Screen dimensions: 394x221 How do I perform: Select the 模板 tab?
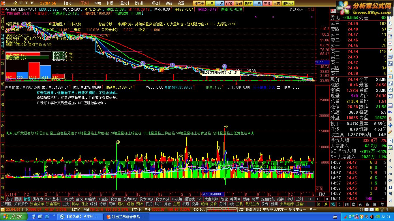18,199
